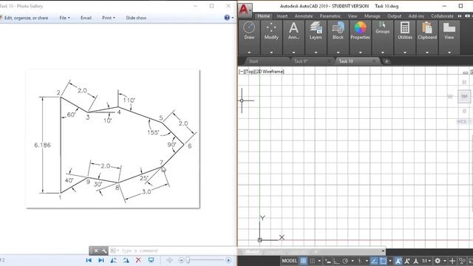Image resolution: width=473 pixels, height=266 pixels.
Task: Click the ViewCube TOP face
Action: point(464,97)
